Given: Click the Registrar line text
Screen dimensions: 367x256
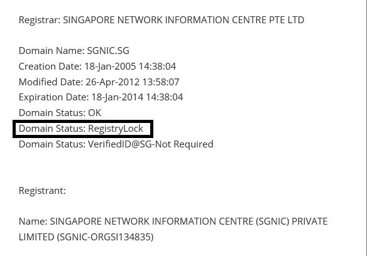Looking at the screenshot, I should pos(162,20).
